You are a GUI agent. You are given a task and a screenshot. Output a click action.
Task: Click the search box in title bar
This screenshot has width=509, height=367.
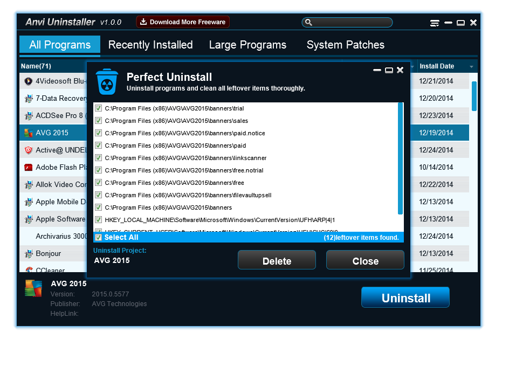pos(347,23)
